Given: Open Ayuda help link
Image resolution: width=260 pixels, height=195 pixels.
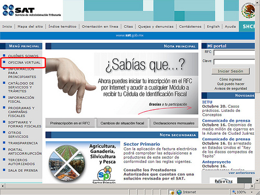Looking at the screenshot, I should click(230, 27).
